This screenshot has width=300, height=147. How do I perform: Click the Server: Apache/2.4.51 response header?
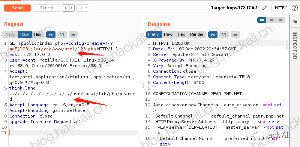190,54
